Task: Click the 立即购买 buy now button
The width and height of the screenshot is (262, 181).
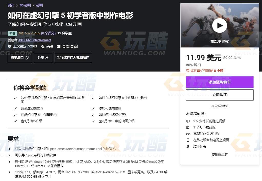Action: pos(220,95)
